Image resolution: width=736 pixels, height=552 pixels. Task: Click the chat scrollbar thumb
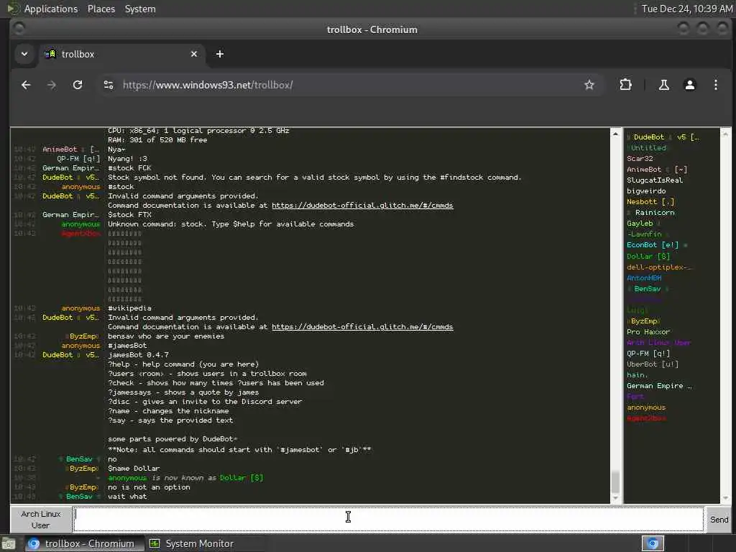pos(615,482)
